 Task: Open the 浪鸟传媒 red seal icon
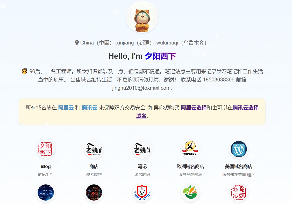[238, 193]
